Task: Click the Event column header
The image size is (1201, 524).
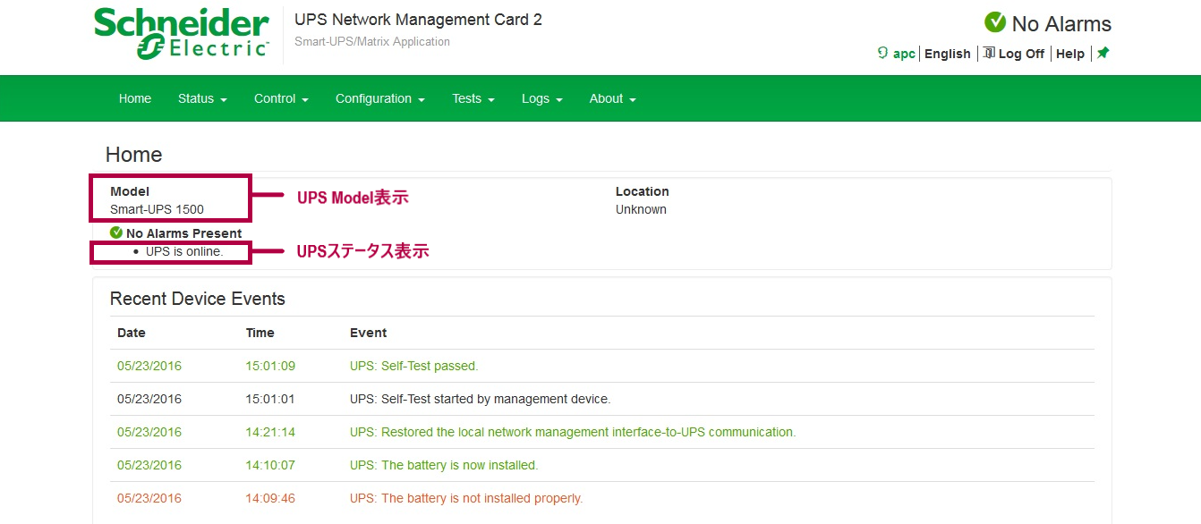Action: 368,333
